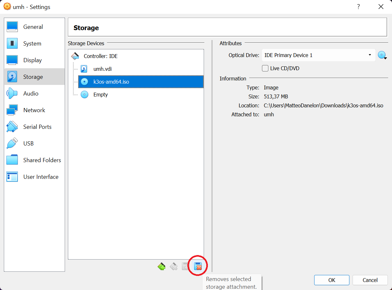Click the disc icon beside k3os-amd64.iso
Image resolution: width=392 pixels, height=290 pixels.
pyautogui.click(x=85, y=82)
